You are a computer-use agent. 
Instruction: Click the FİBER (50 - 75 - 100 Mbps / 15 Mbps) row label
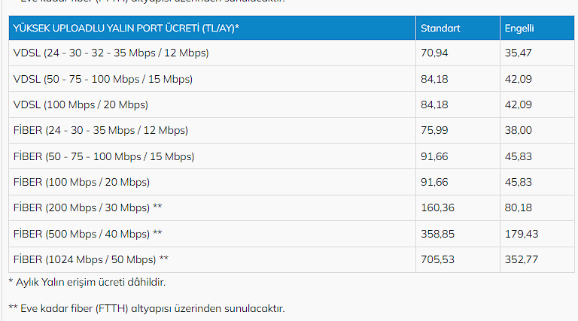point(104,156)
